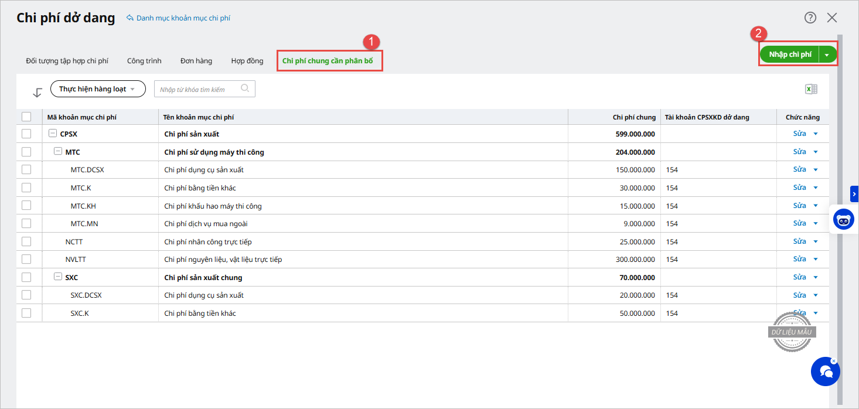The width and height of the screenshot is (859, 409).
Task: Switch to the Hợp đồng tab
Action: coord(247,61)
